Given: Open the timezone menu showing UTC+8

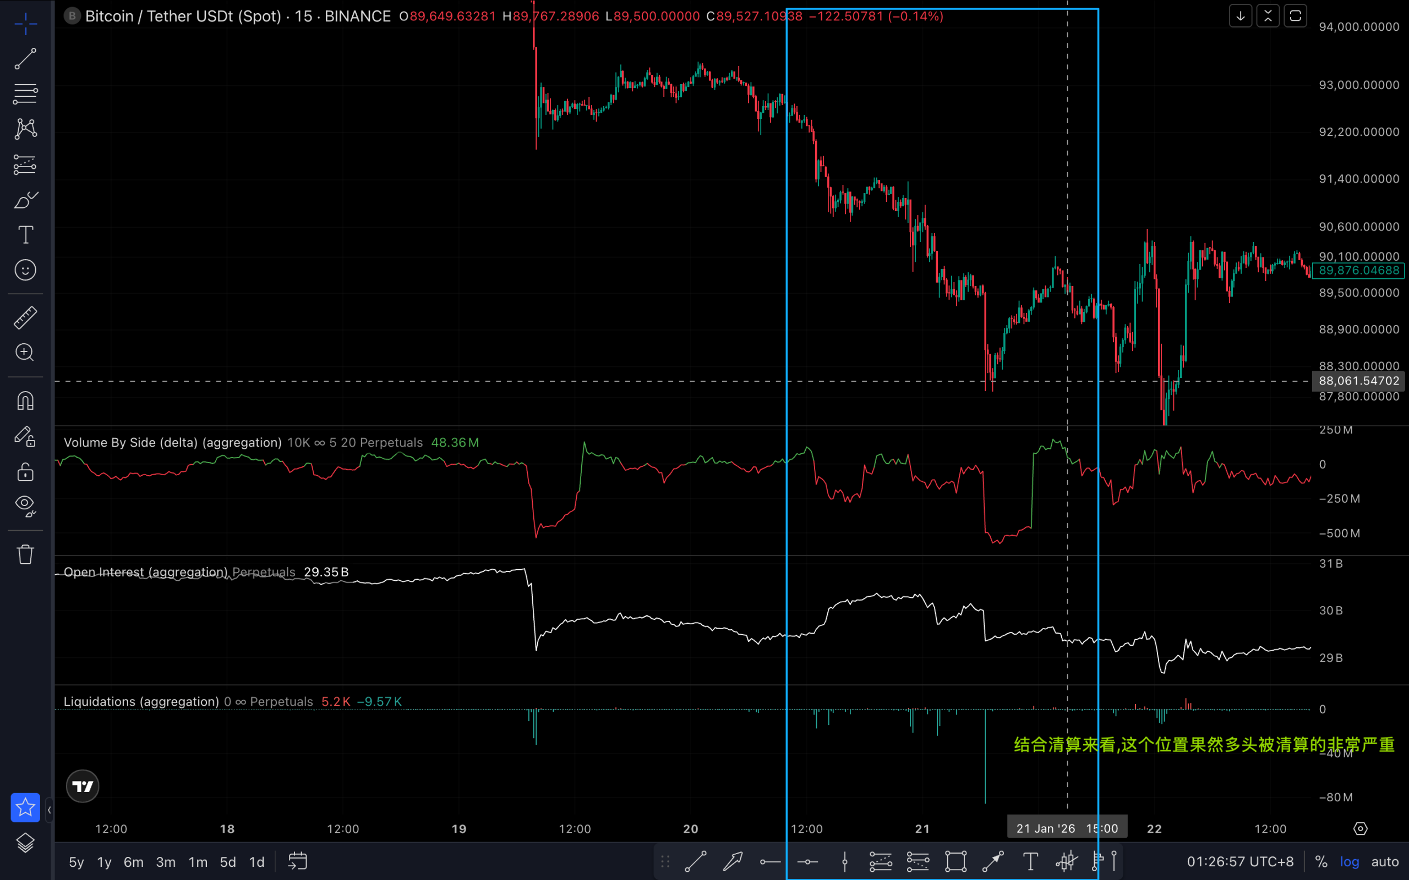Looking at the screenshot, I should pyautogui.click(x=1239, y=861).
